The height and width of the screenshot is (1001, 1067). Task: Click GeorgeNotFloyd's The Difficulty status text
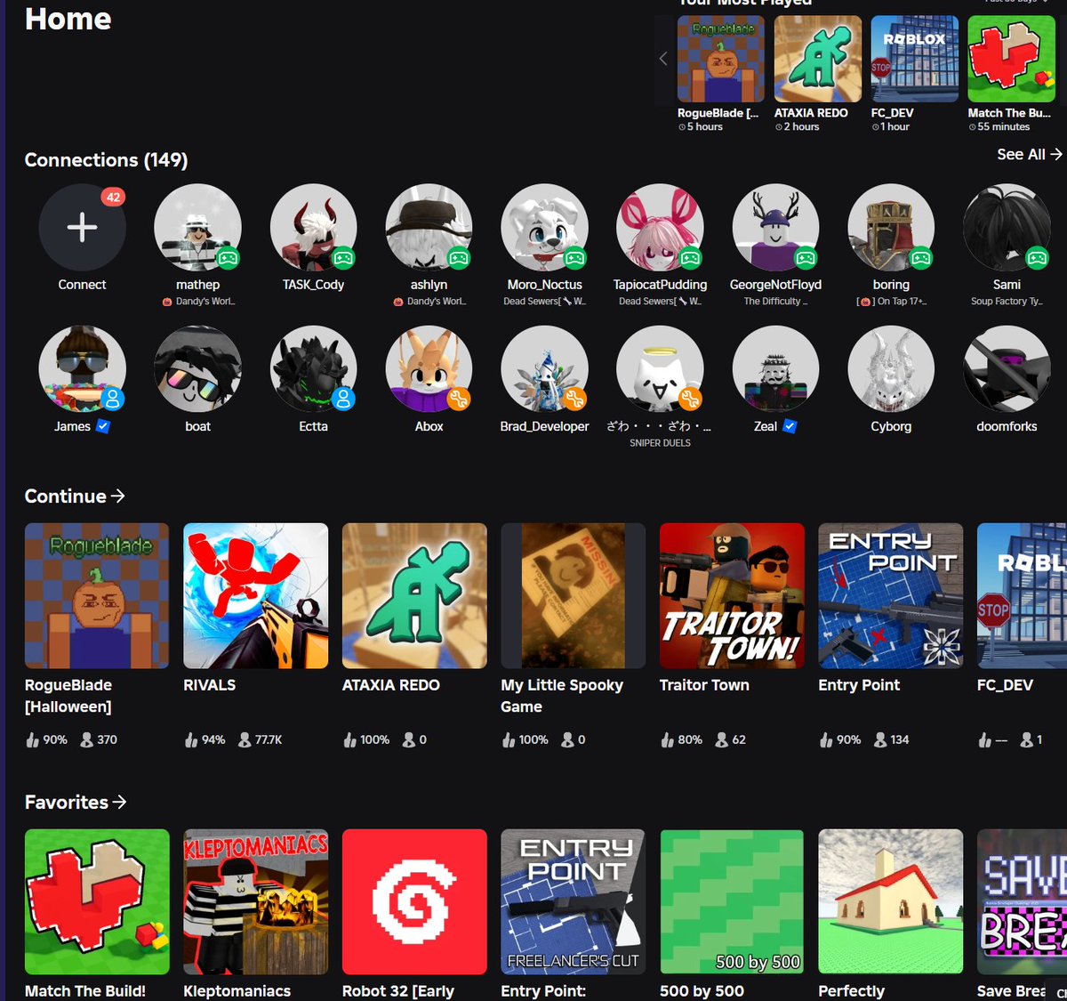coord(775,302)
